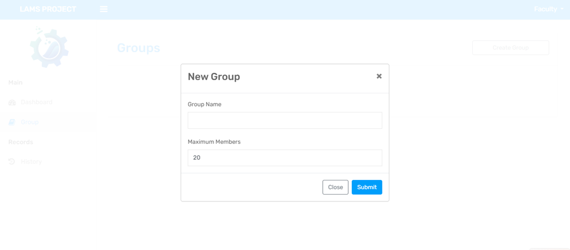Click the Maximum Members label
This screenshot has width=570, height=250.
pyautogui.click(x=214, y=142)
